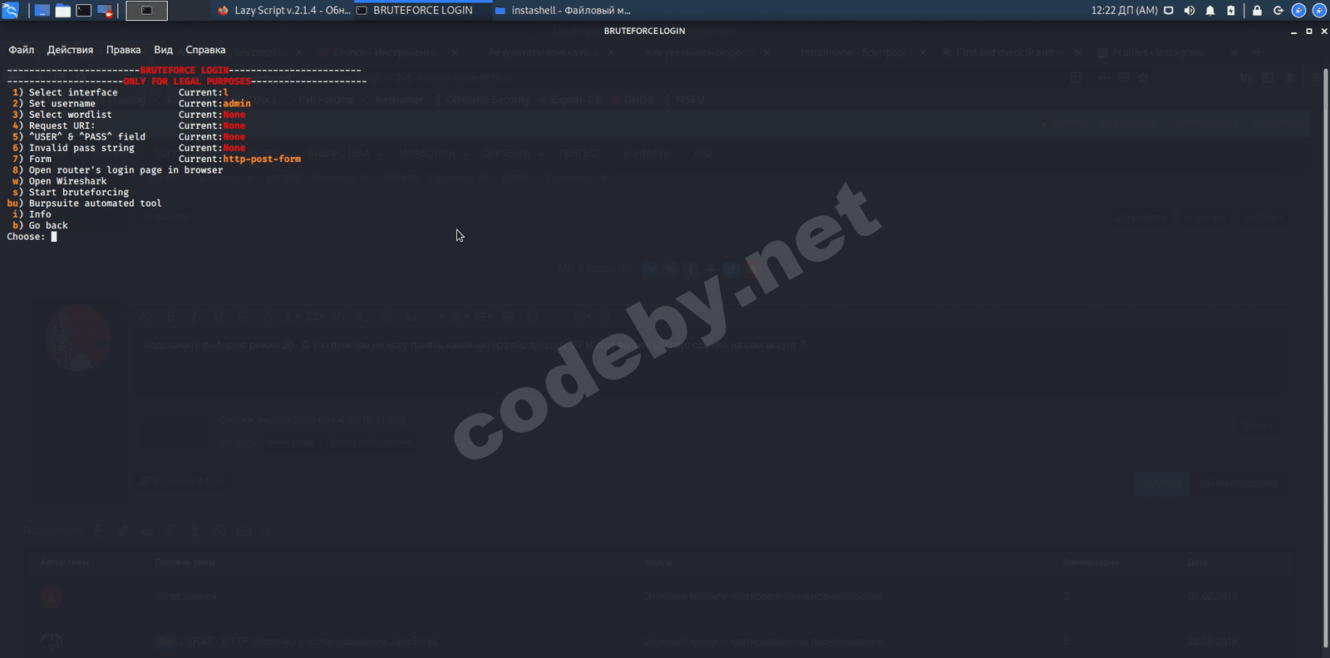Launch the terminal emulator from the panel
This screenshot has height=658, width=1330.
(x=84, y=11)
